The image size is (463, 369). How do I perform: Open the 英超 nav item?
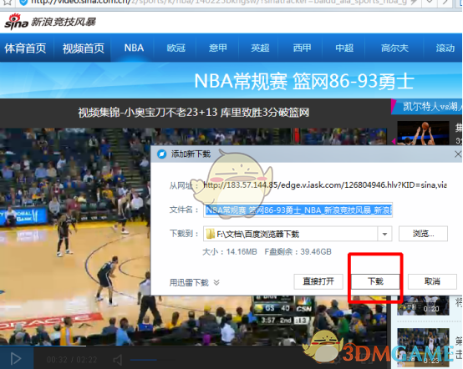click(260, 48)
